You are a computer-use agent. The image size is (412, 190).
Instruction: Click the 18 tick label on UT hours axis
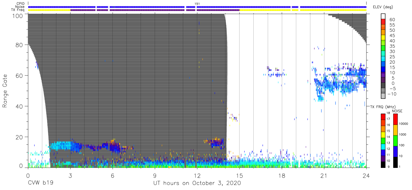282,175
